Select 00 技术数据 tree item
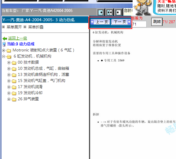176x159 pixels. 28,62
